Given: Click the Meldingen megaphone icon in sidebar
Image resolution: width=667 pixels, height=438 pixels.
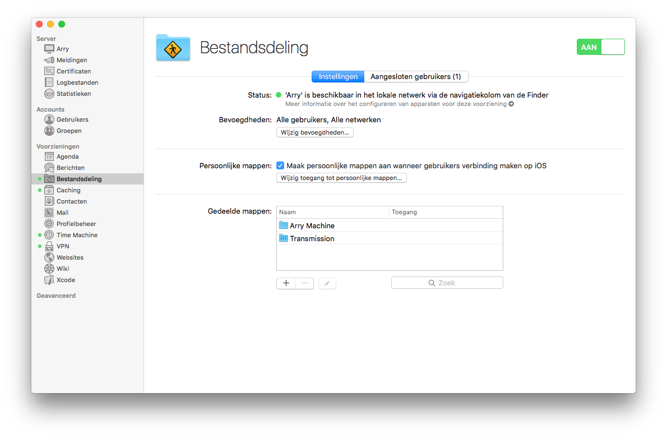Looking at the screenshot, I should 49,60.
